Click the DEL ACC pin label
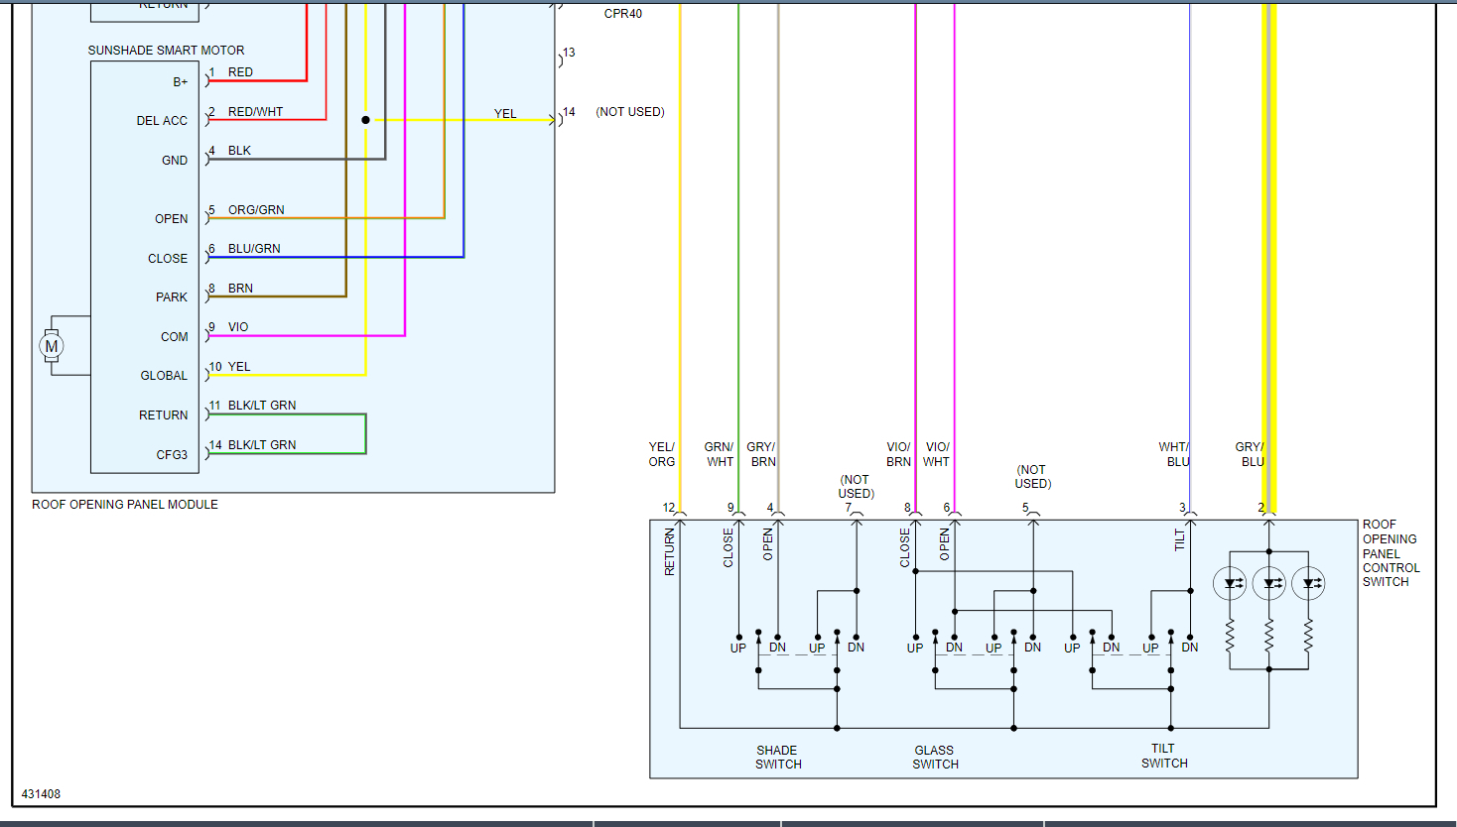The width and height of the screenshot is (1457, 827). click(162, 121)
